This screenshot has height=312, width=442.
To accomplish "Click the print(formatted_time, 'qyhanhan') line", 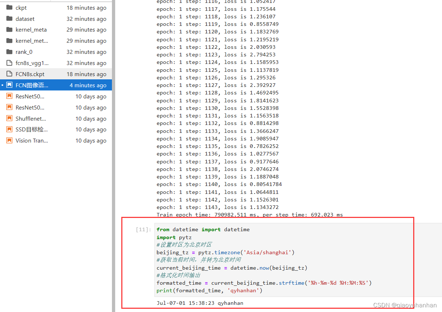I will (209, 290).
